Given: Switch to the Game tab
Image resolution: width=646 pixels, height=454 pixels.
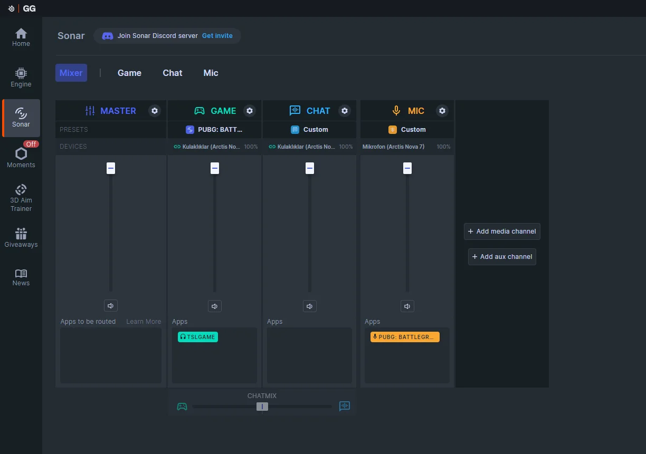Looking at the screenshot, I should pyautogui.click(x=129, y=73).
